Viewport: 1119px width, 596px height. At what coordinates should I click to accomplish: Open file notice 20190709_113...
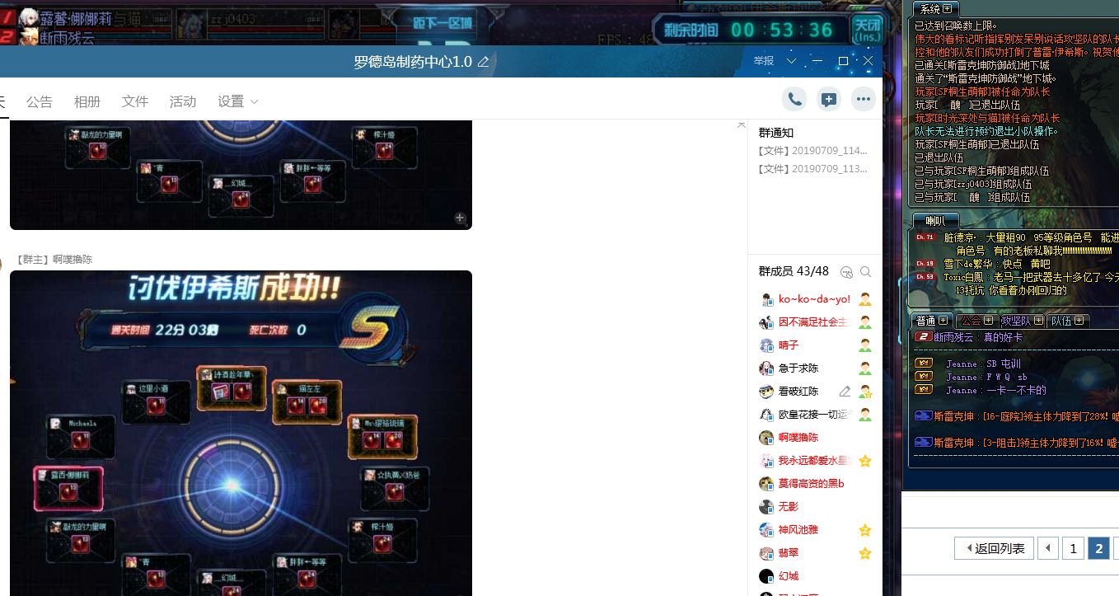point(812,169)
